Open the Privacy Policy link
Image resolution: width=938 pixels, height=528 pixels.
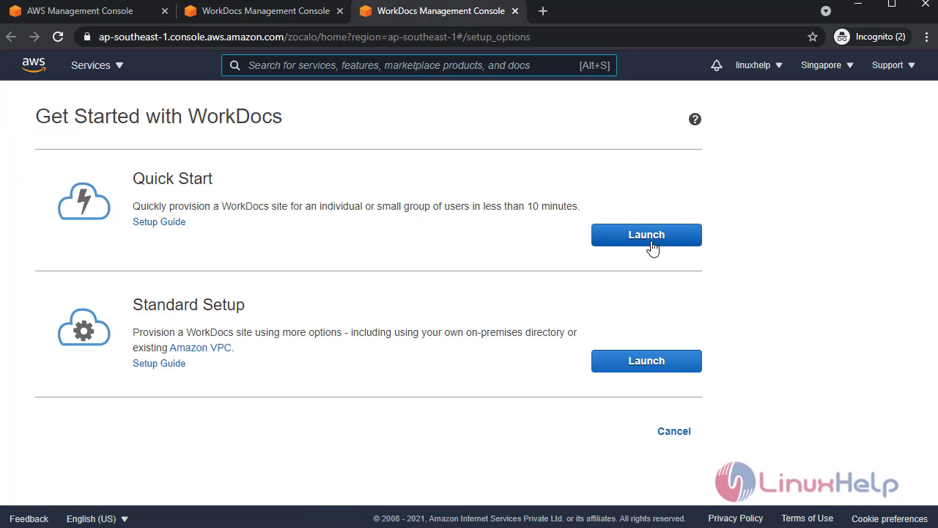736,518
